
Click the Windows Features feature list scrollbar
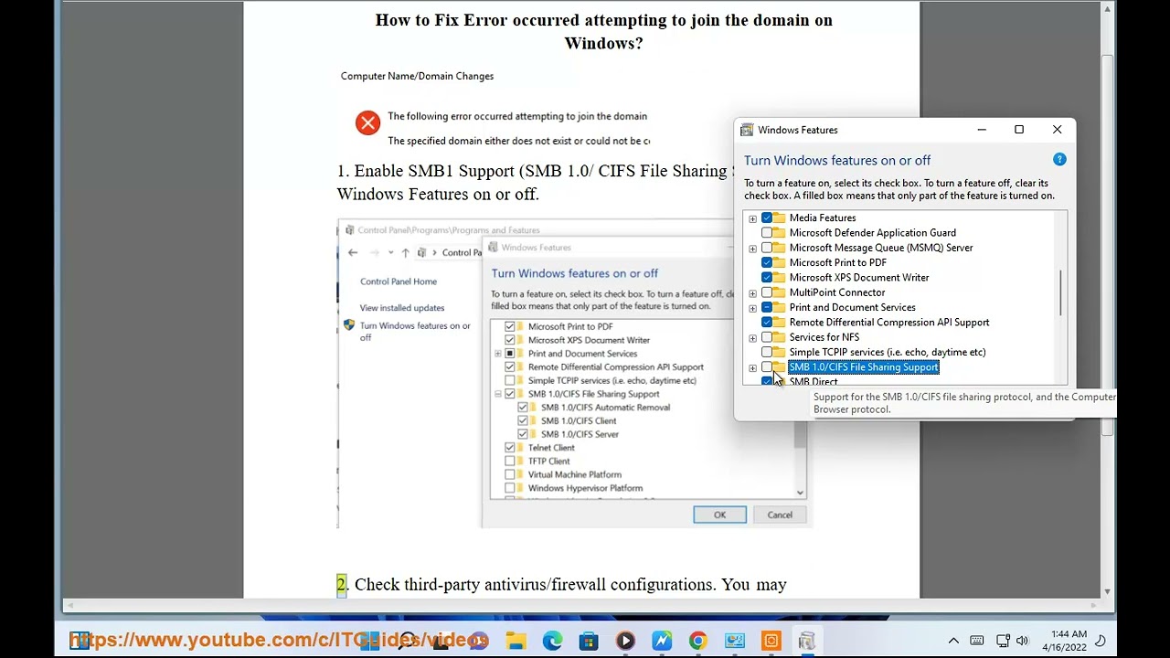point(1061,293)
